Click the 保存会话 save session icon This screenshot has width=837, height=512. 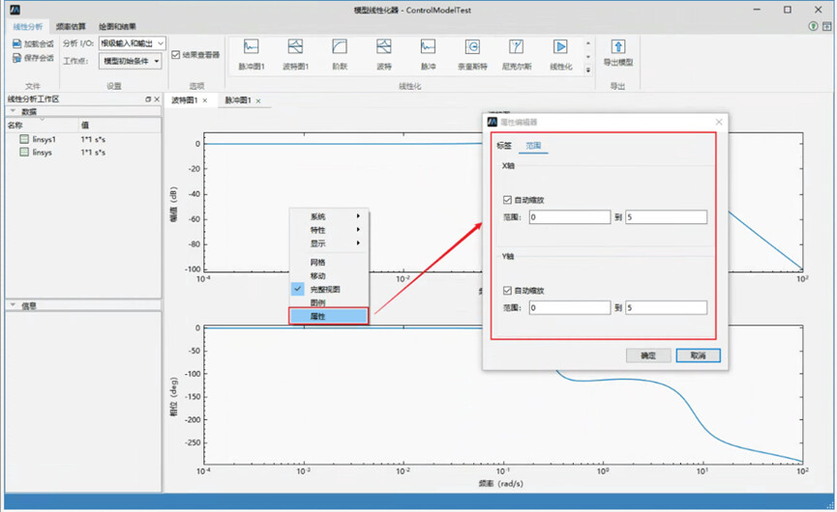[17, 58]
